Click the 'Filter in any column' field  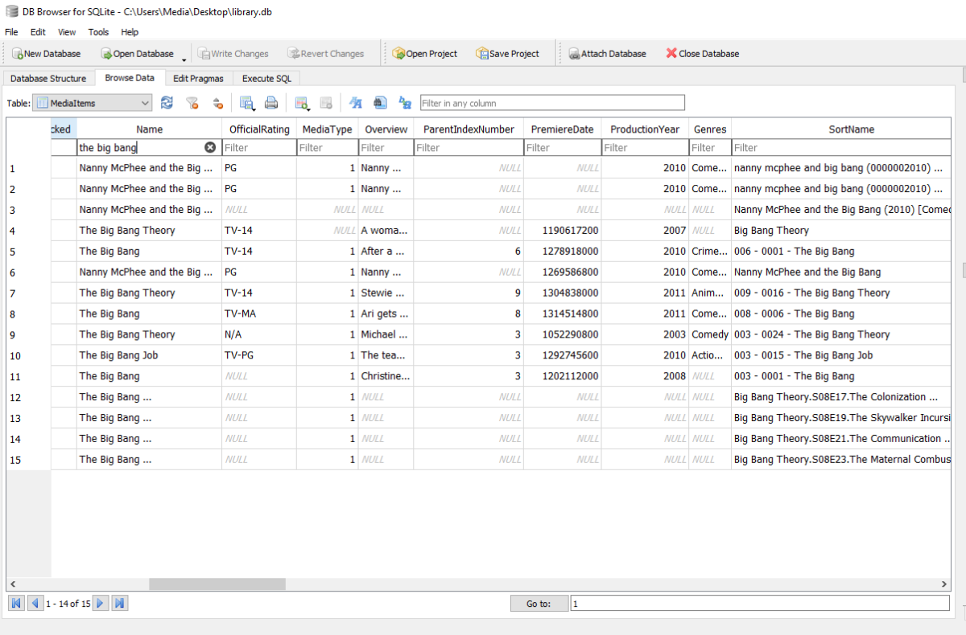point(551,103)
